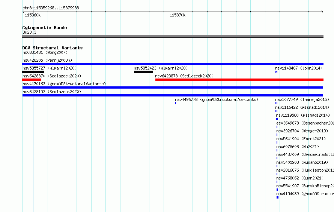Open nsv1119560 (Alsmadi2014) label
This screenshot has width=334, height=212.
[303, 115]
